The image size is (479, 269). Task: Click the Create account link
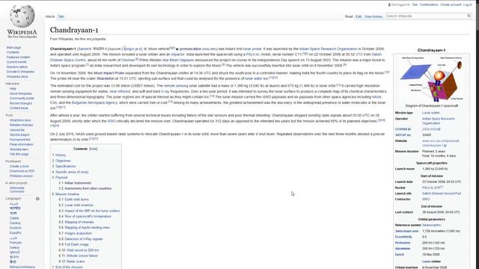pyautogui.click(x=451, y=5)
